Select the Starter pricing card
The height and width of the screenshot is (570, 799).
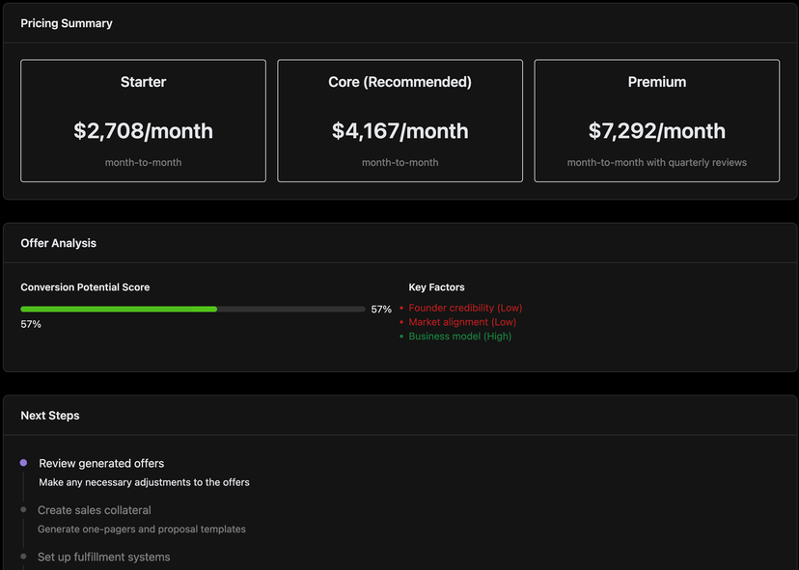tap(143, 120)
